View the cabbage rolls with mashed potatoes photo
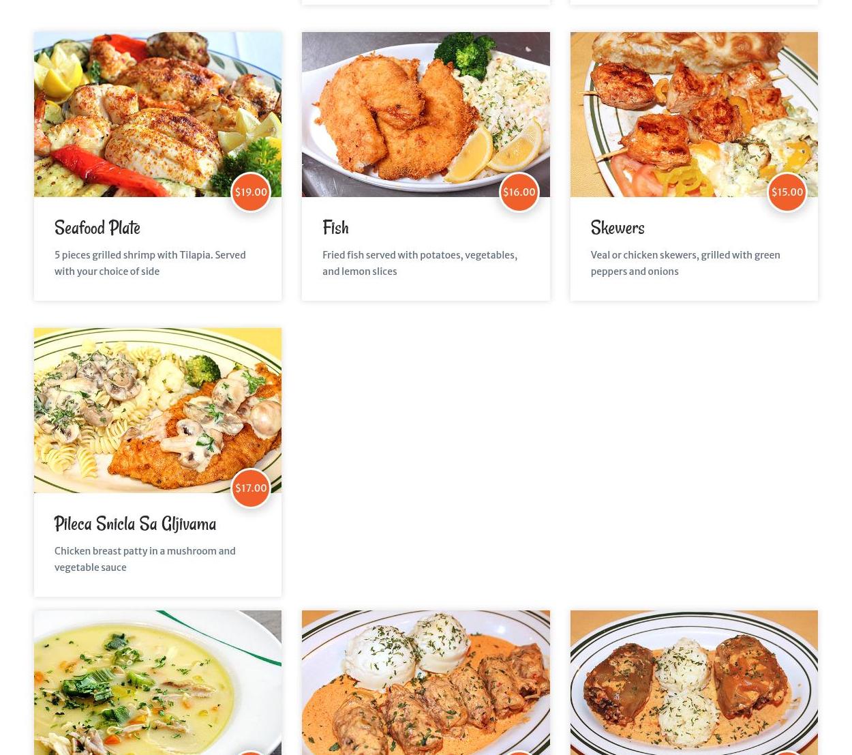Viewport: 852px width, 755px height. pos(425,683)
